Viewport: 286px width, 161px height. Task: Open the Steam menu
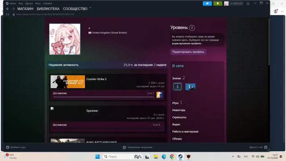(13, 3)
